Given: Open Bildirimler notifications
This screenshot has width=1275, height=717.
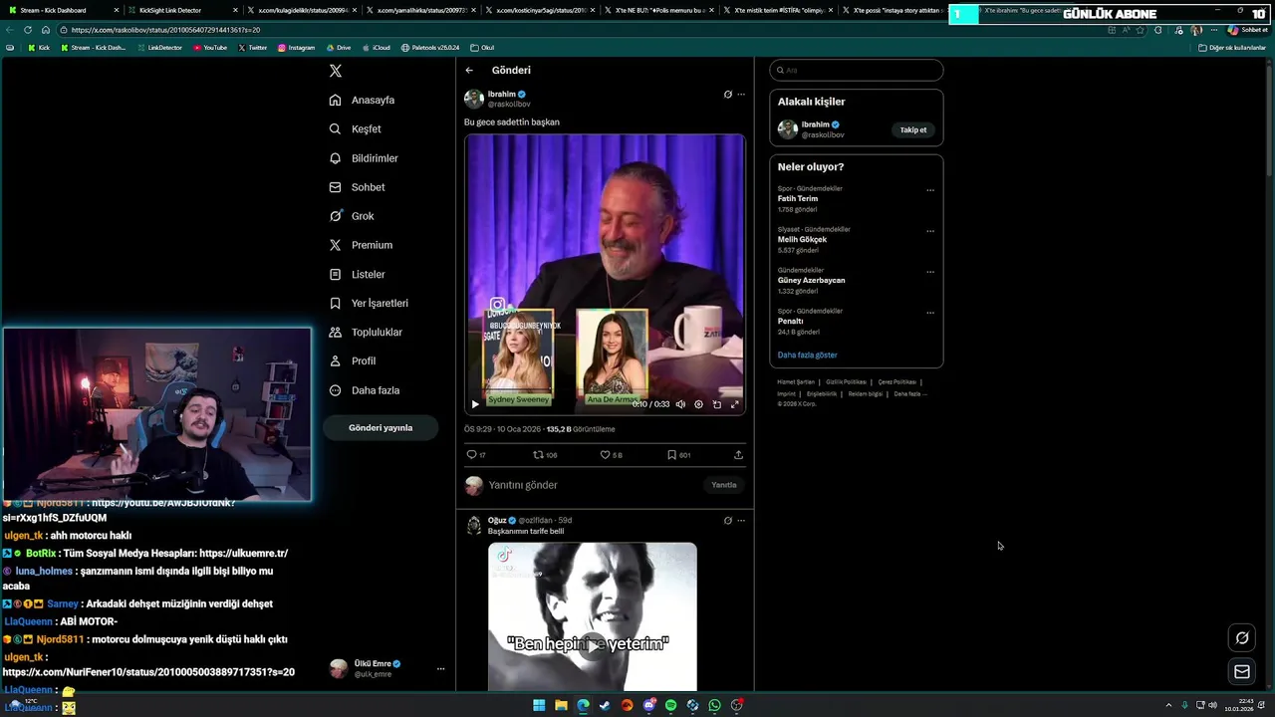Looking at the screenshot, I should 363,158.
